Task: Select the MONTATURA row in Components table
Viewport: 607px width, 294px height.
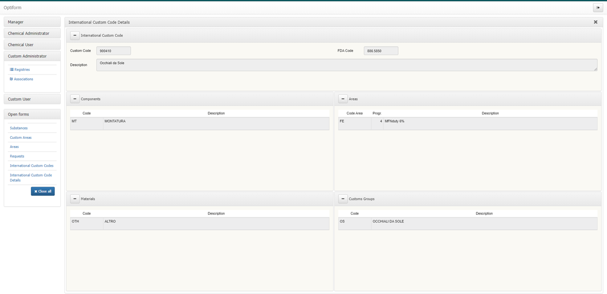Action: 199,121
